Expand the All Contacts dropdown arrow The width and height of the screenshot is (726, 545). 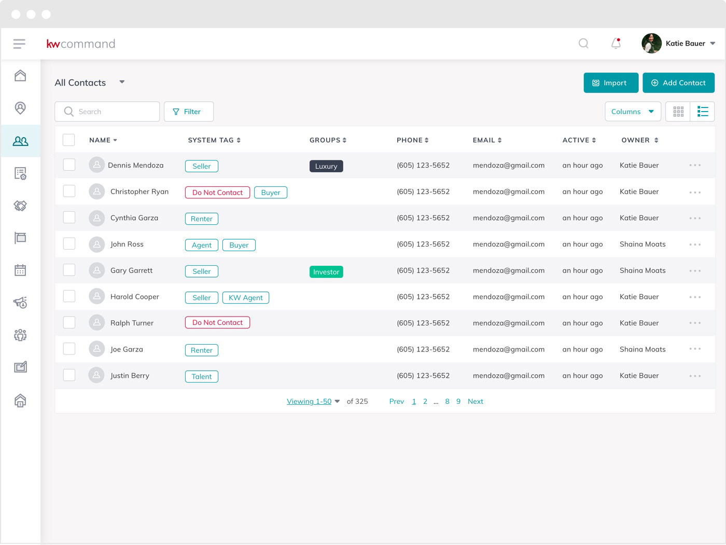[x=122, y=82]
